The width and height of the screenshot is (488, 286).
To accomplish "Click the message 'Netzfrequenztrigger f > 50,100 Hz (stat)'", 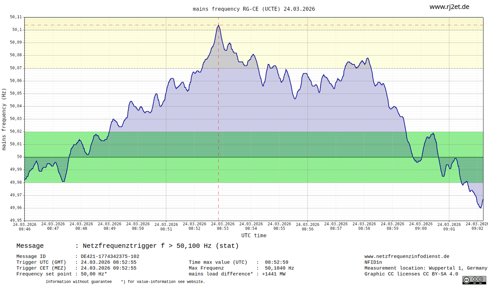I will (x=161, y=246).
